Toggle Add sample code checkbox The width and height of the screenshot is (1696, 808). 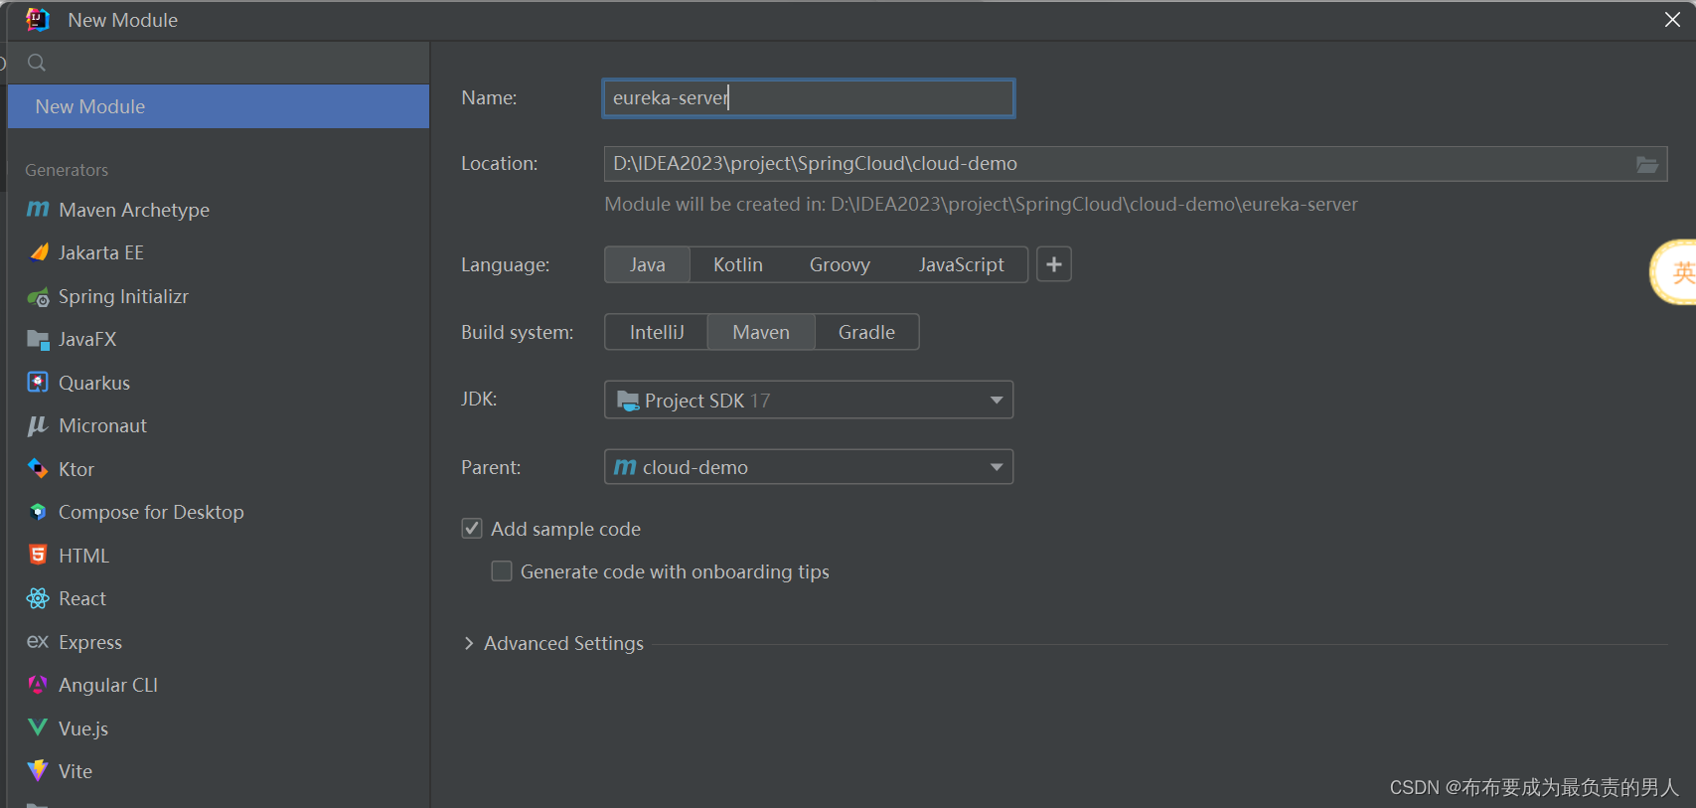click(x=472, y=529)
